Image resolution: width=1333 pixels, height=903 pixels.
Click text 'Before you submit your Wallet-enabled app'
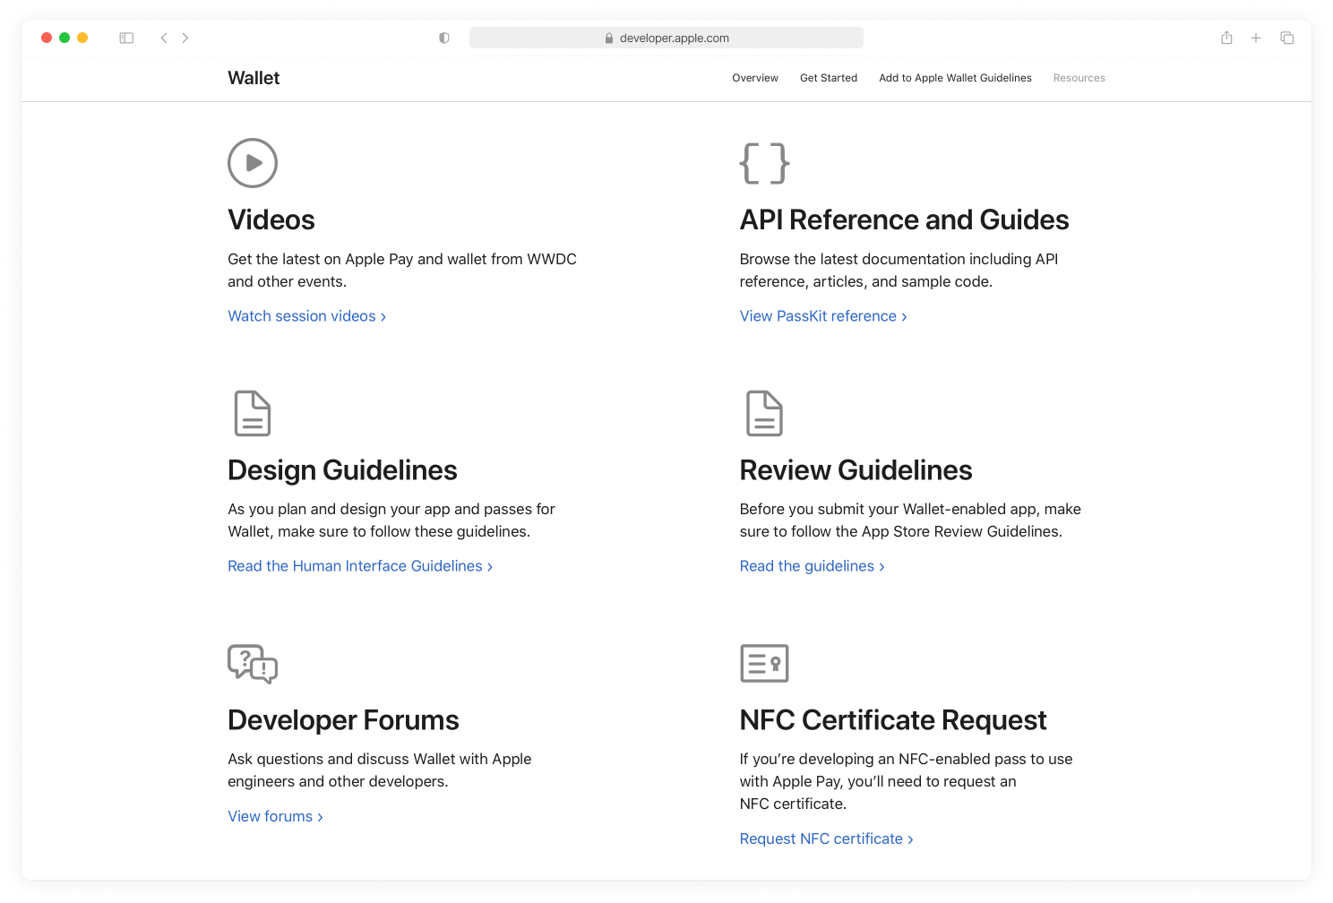pos(889,509)
